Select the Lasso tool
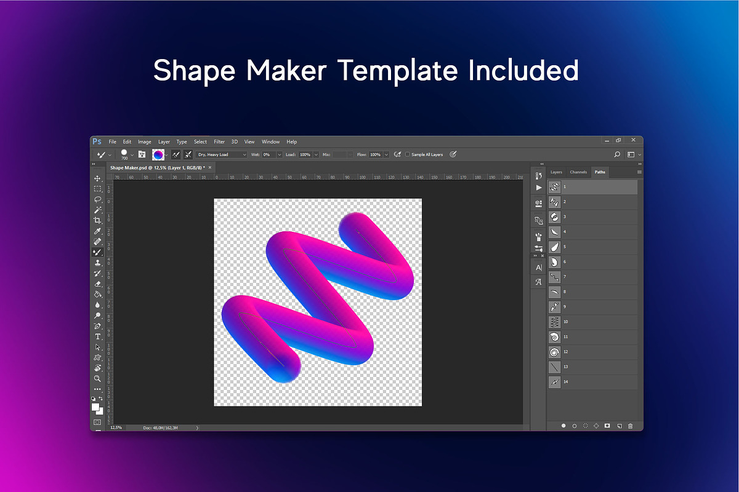 click(97, 199)
